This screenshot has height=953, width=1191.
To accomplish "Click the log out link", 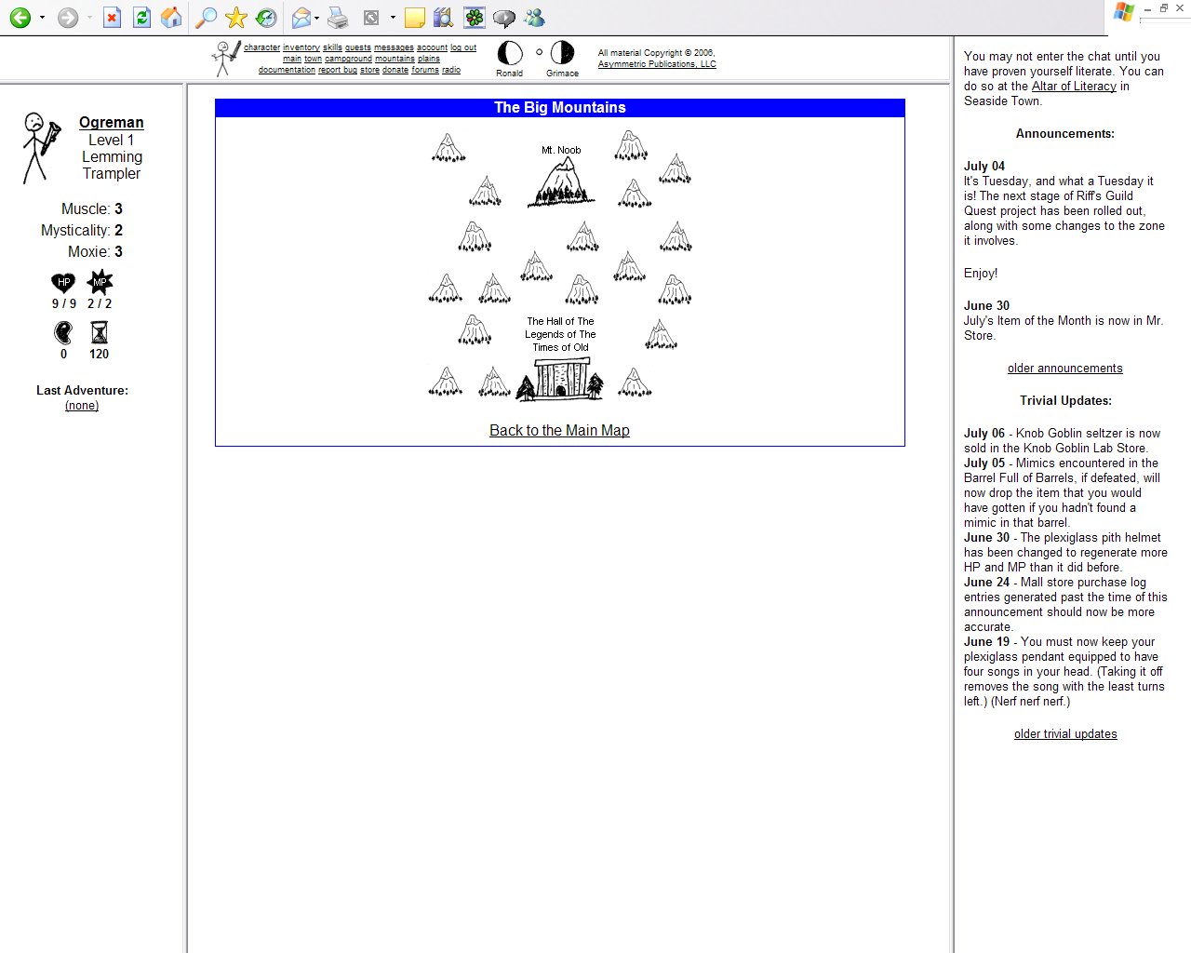I will [x=463, y=47].
